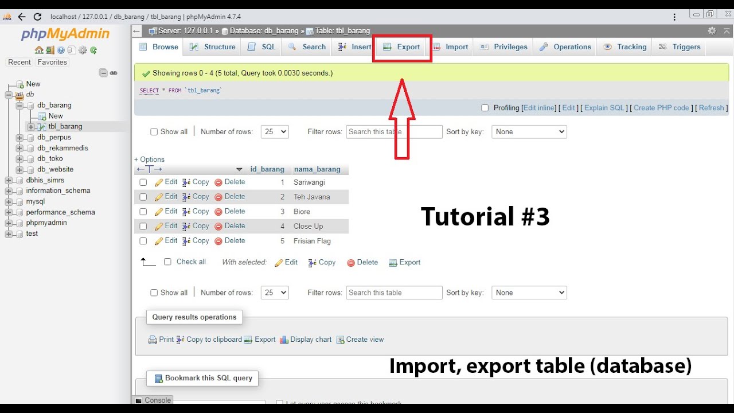
Task: Click Create view icon link
Action: point(360,340)
